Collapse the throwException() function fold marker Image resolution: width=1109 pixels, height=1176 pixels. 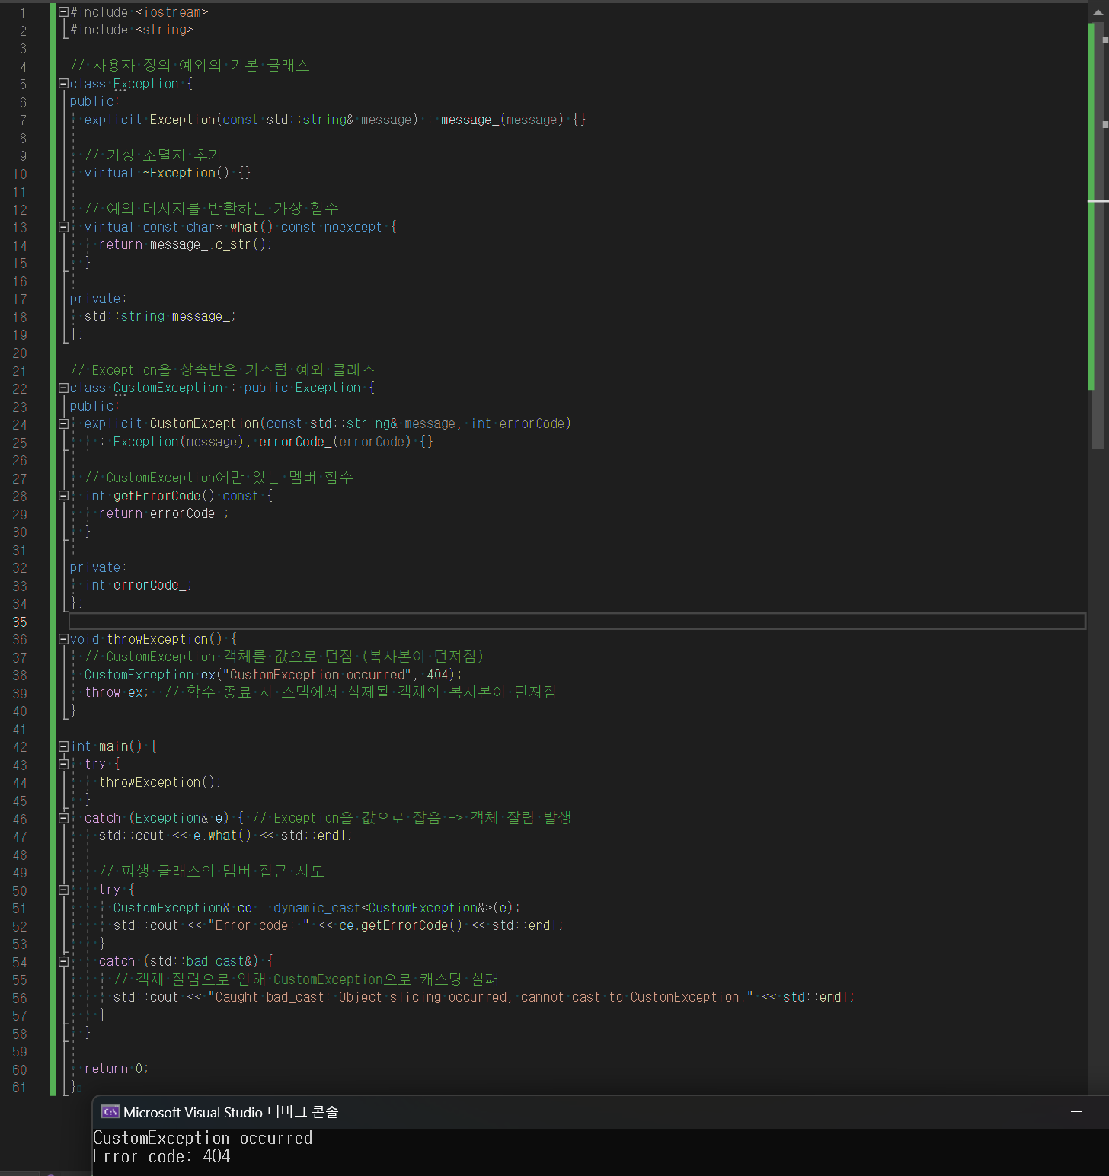pyautogui.click(x=64, y=639)
